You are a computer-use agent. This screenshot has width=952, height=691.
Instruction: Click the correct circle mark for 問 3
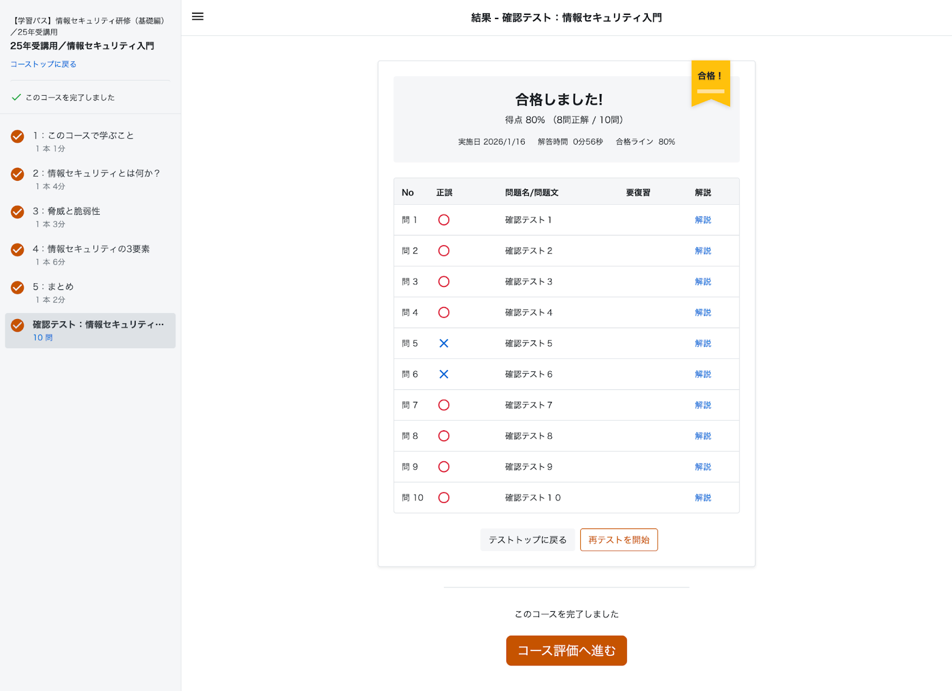click(444, 282)
